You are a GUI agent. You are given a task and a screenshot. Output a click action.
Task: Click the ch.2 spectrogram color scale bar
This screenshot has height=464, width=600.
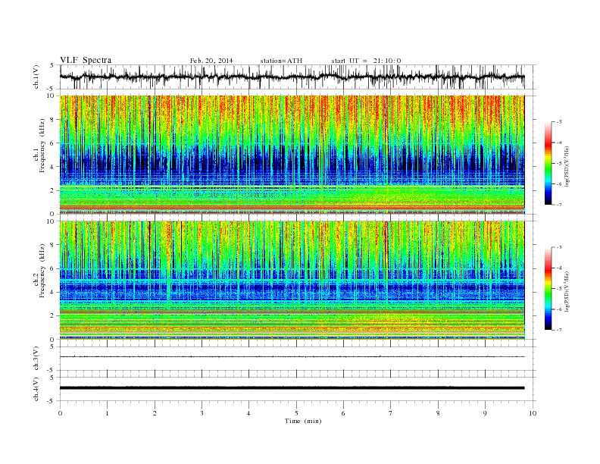pyautogui.click(x=548, y=289)
